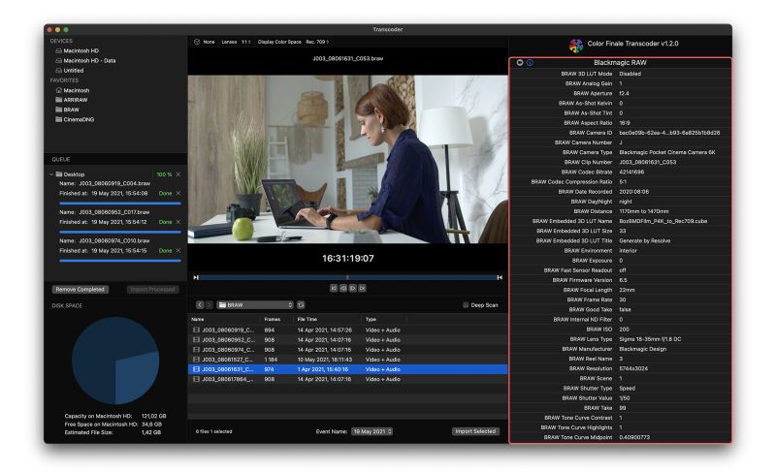Click the BRAW Date Recorded value
Screen dimensions: 776x472
pyautogui.click(x=634, y=192)
